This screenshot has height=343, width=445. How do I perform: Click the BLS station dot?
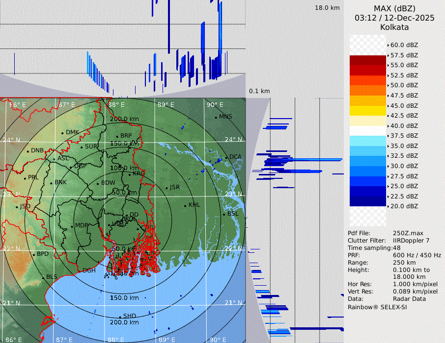[x=43, y=278]
